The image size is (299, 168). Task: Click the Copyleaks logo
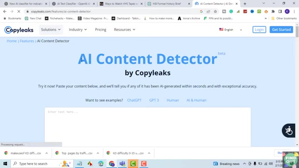[x=19, y=30]
